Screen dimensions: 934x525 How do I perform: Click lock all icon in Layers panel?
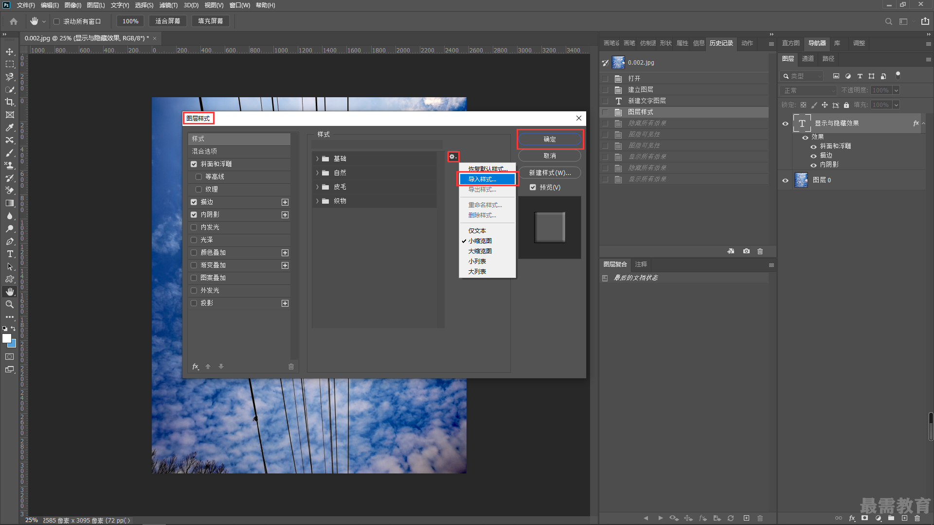pos(846,105)
